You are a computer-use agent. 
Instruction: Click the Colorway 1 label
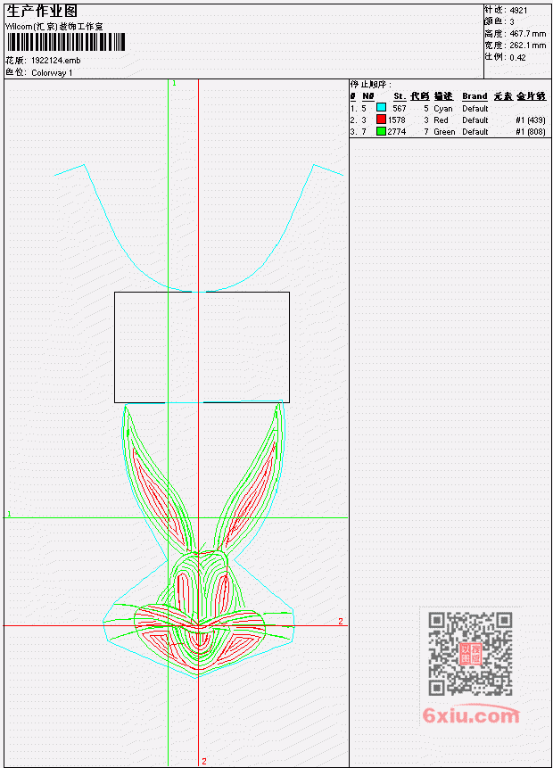52,72
